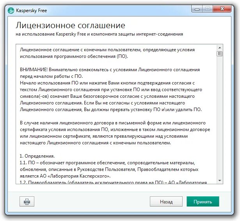Close the Kaspersky Free installer window
The height and width of the screenshot is (221, 240).
tap(222, 9)
